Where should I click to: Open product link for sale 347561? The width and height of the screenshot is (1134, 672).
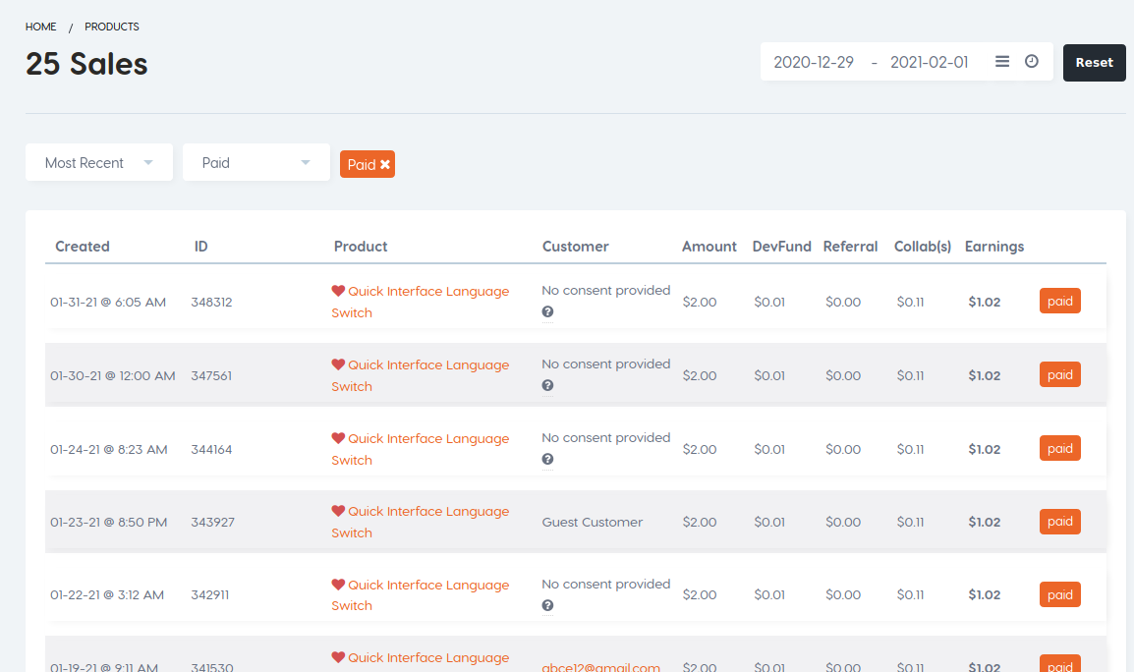(x=421, y=375)
